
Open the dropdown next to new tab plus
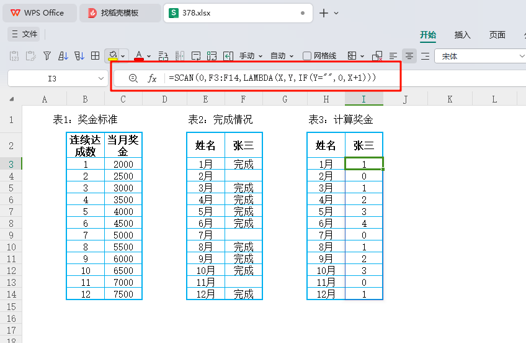336,13
